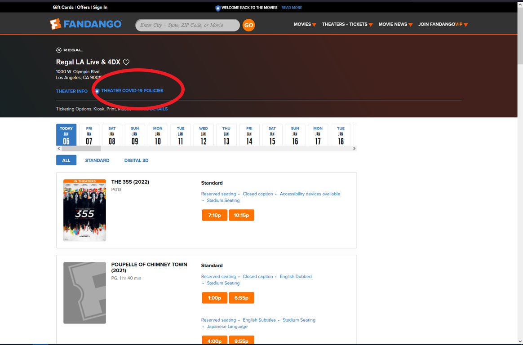Click Stadium Seating amenity under The 355
This screenshot has width=523, height=345.
(223, 201)
